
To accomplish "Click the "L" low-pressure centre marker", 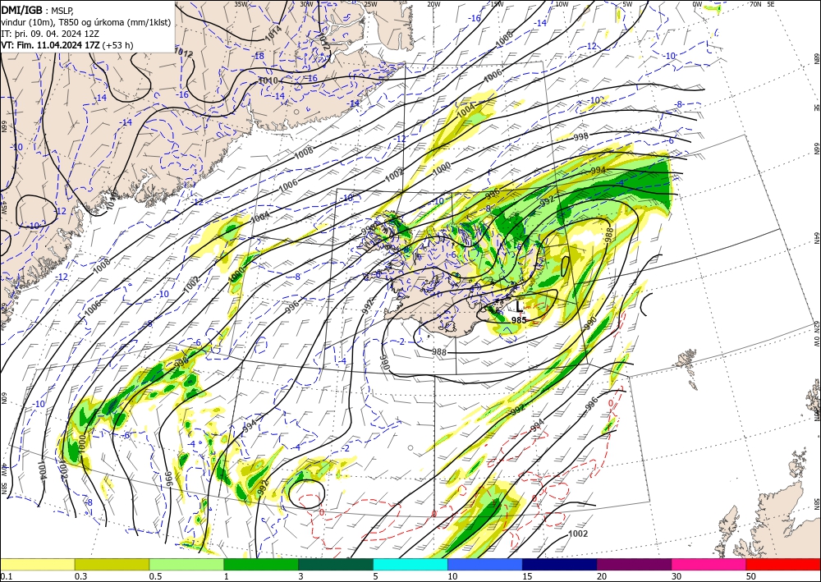I will coord(519,307).
